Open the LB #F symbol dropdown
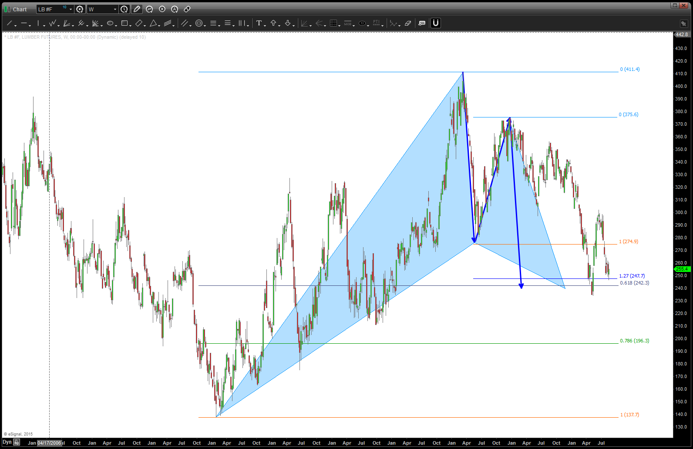The height and width of the screenshot is (449, 693). click(71, 9)
